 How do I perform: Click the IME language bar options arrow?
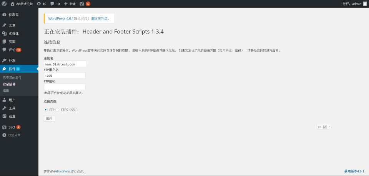pos(329,127)
